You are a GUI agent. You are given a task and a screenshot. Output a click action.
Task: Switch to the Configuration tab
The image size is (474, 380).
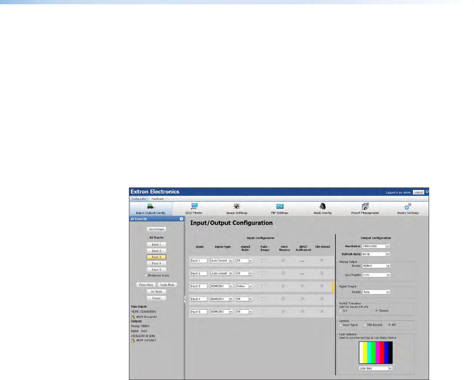[139, 199]
